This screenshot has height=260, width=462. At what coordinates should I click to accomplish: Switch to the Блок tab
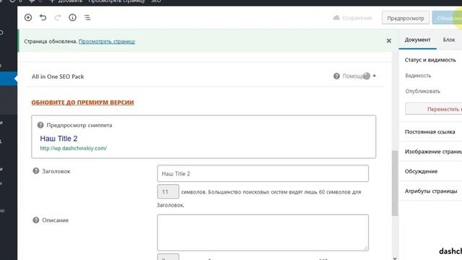point(449,40)
